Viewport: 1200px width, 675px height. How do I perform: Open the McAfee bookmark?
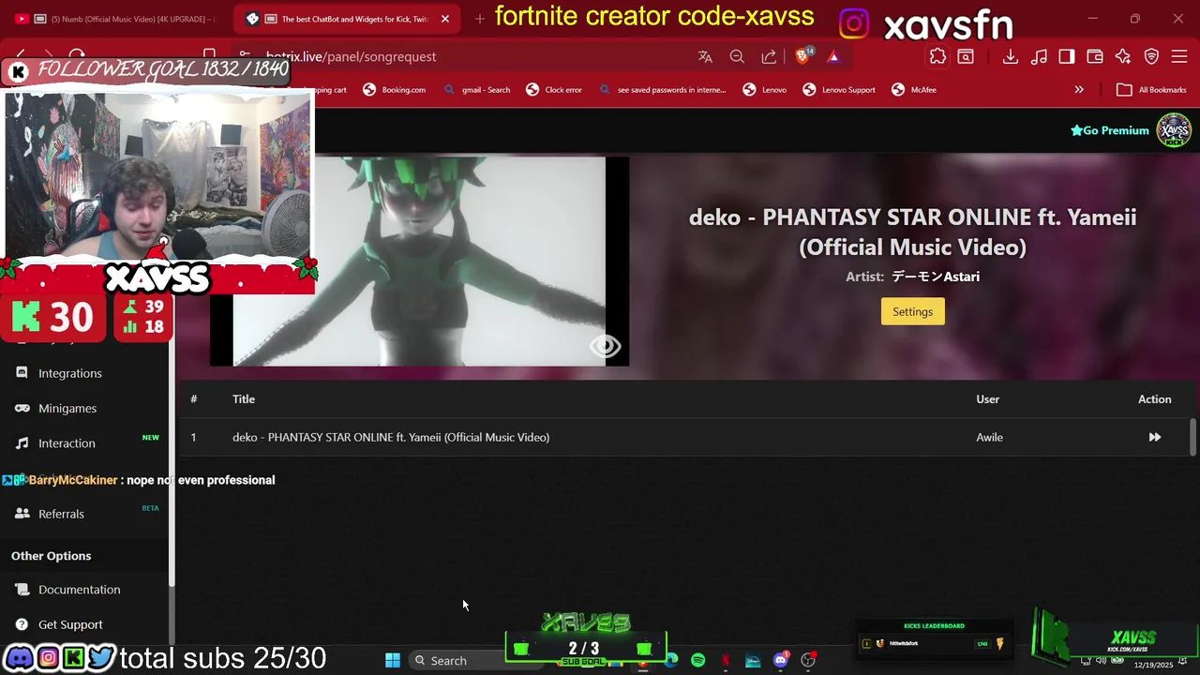914,90
